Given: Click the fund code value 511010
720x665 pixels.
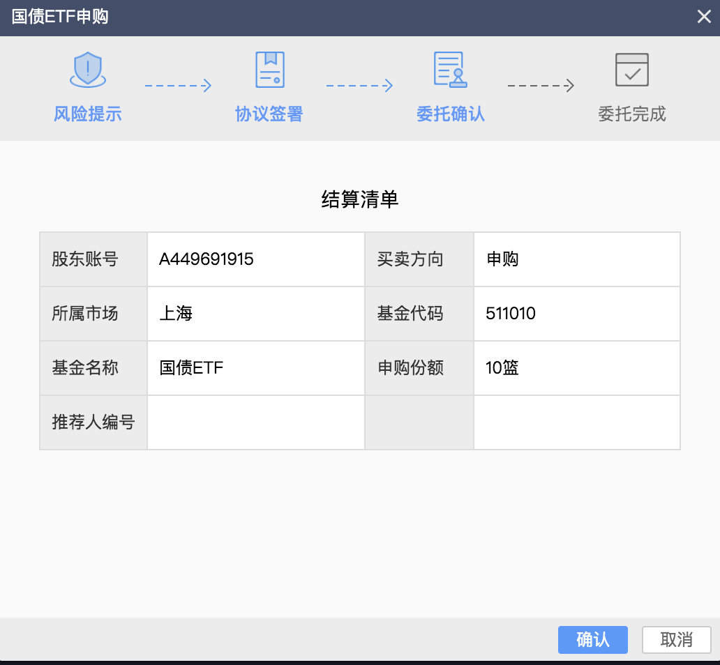Looking at the screenshot, I should coord(511,314).
